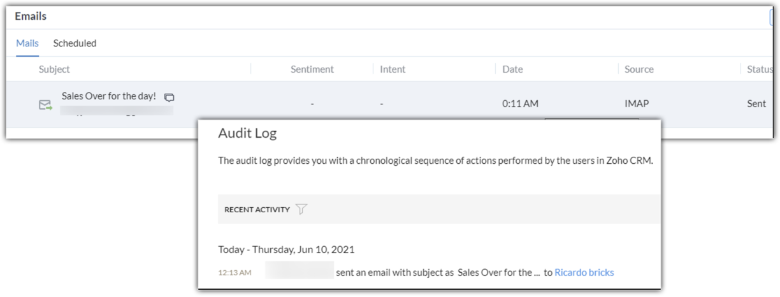The image size is (780, 297).
Task: Click the blurred user name in audit entry
Action: coord(300,270)
